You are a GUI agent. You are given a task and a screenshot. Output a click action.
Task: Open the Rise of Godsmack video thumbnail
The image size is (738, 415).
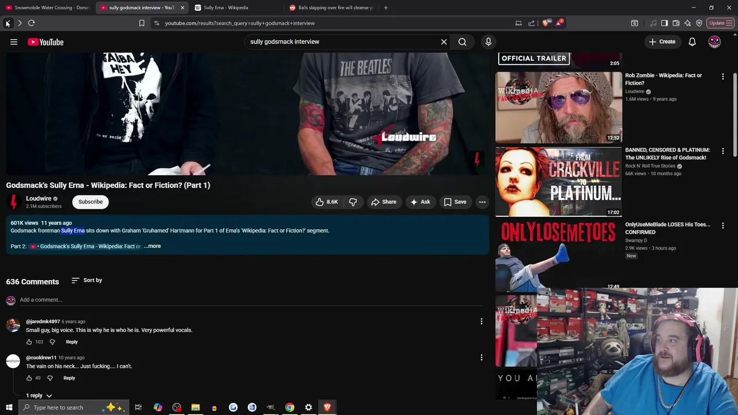coord(559,182)
